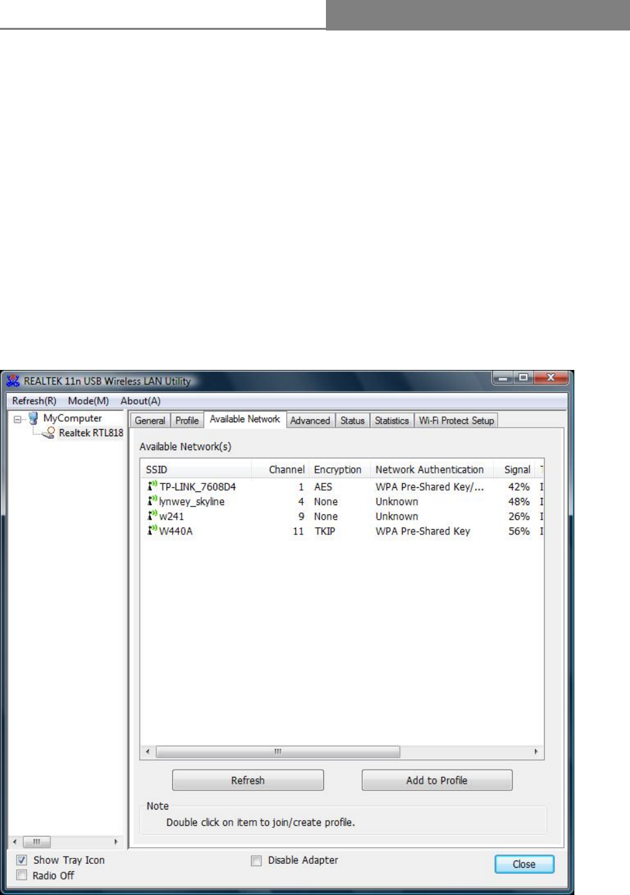Click the 56% signal value
Image resolution: width=630 pixels, height=895 pixels.
point(519,531)
